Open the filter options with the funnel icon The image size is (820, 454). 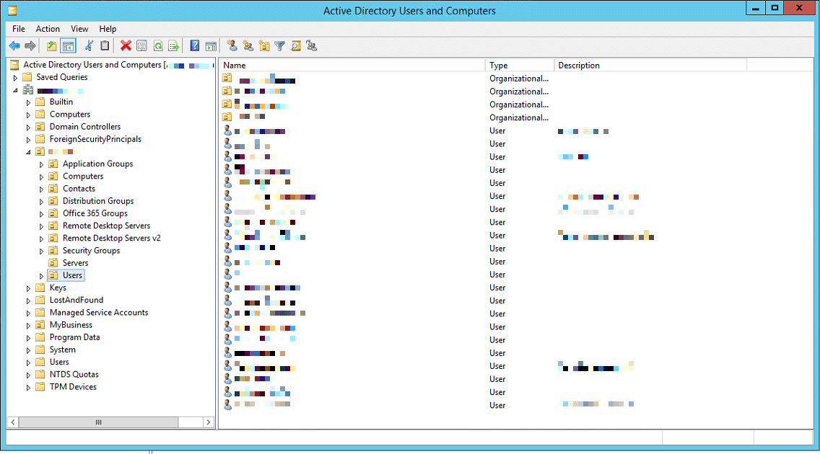[x=280, y=45]
